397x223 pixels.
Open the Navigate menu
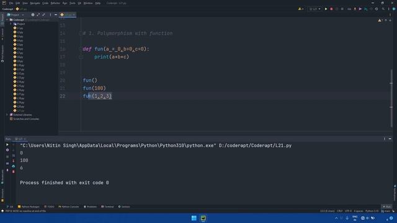35,3
